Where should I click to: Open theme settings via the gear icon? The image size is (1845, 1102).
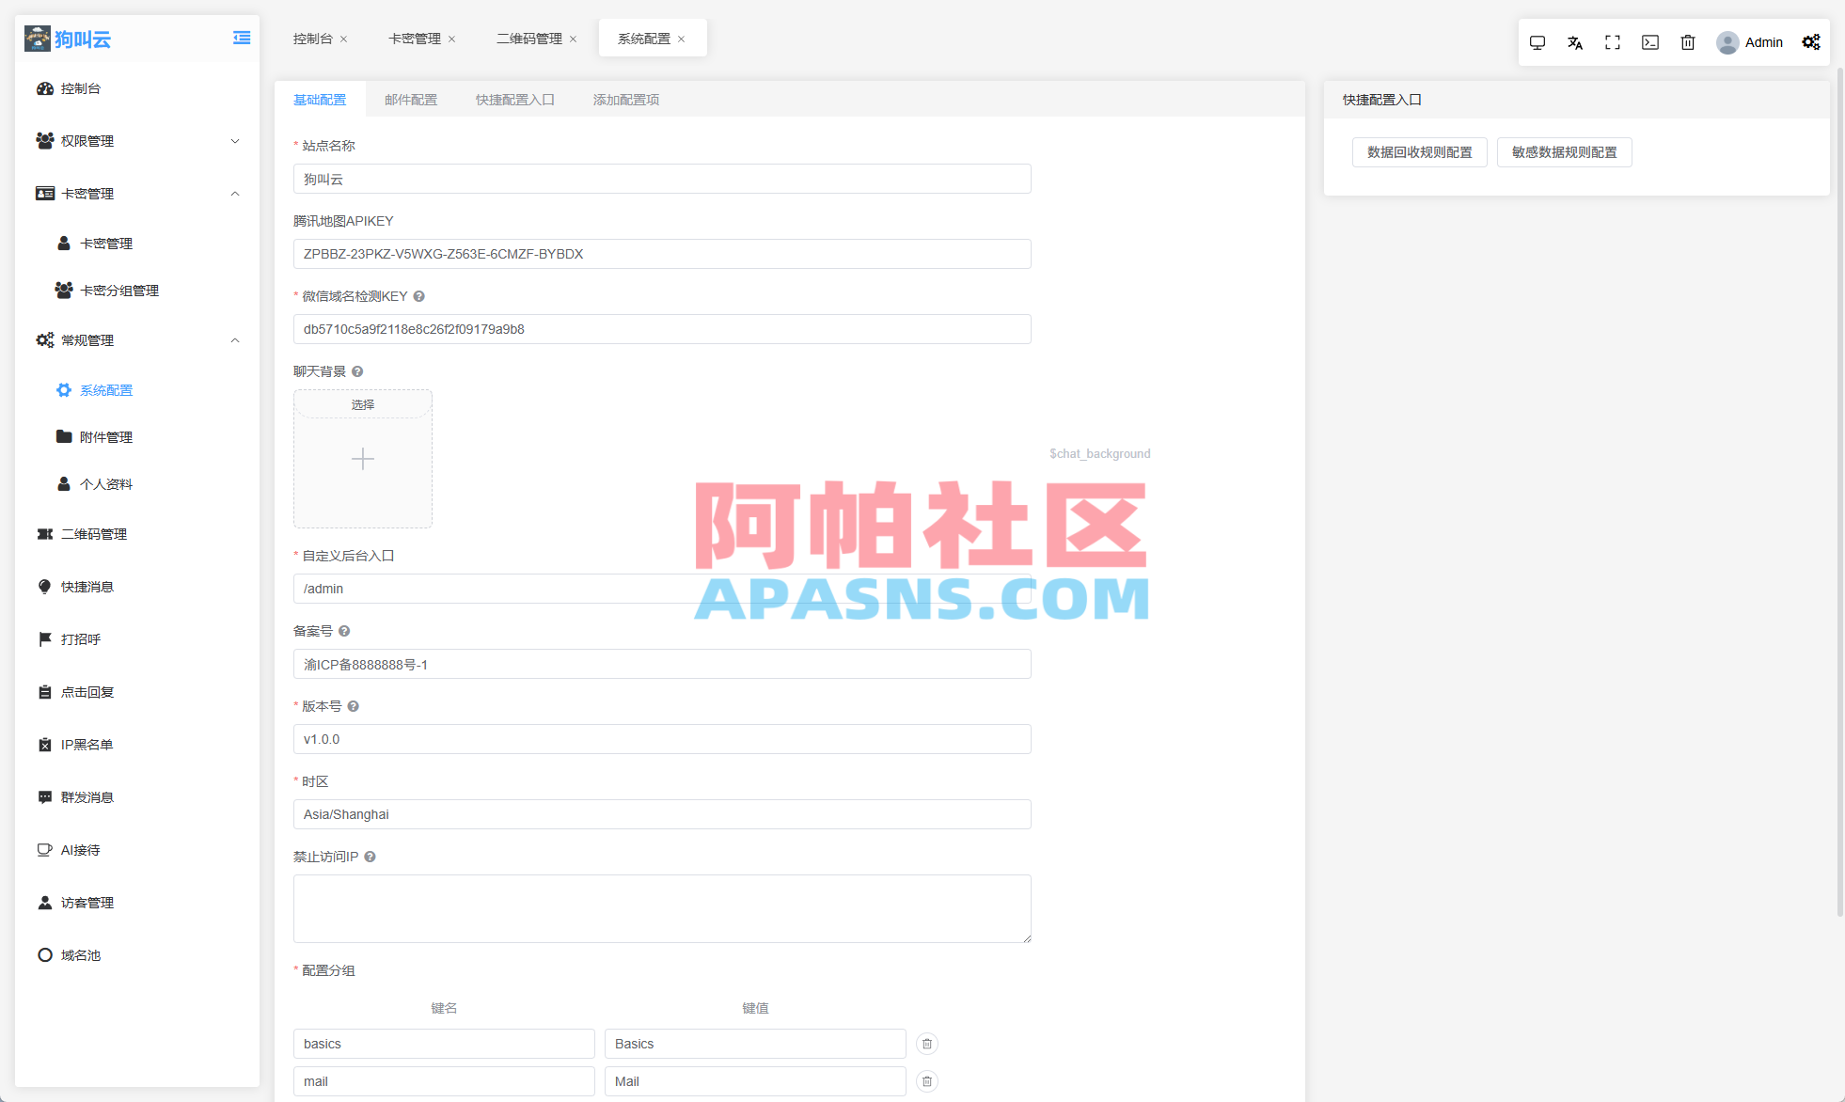[1811, 42]
